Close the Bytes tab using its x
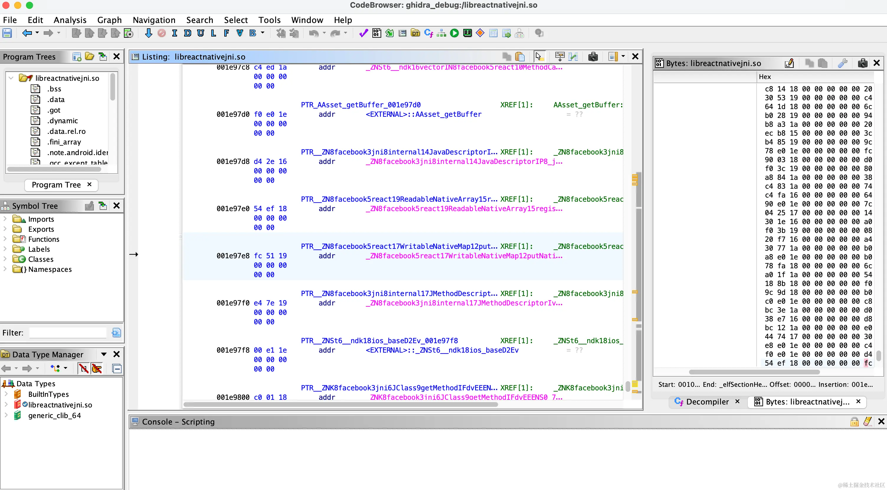The image size is (887, 490). point(858,401)
